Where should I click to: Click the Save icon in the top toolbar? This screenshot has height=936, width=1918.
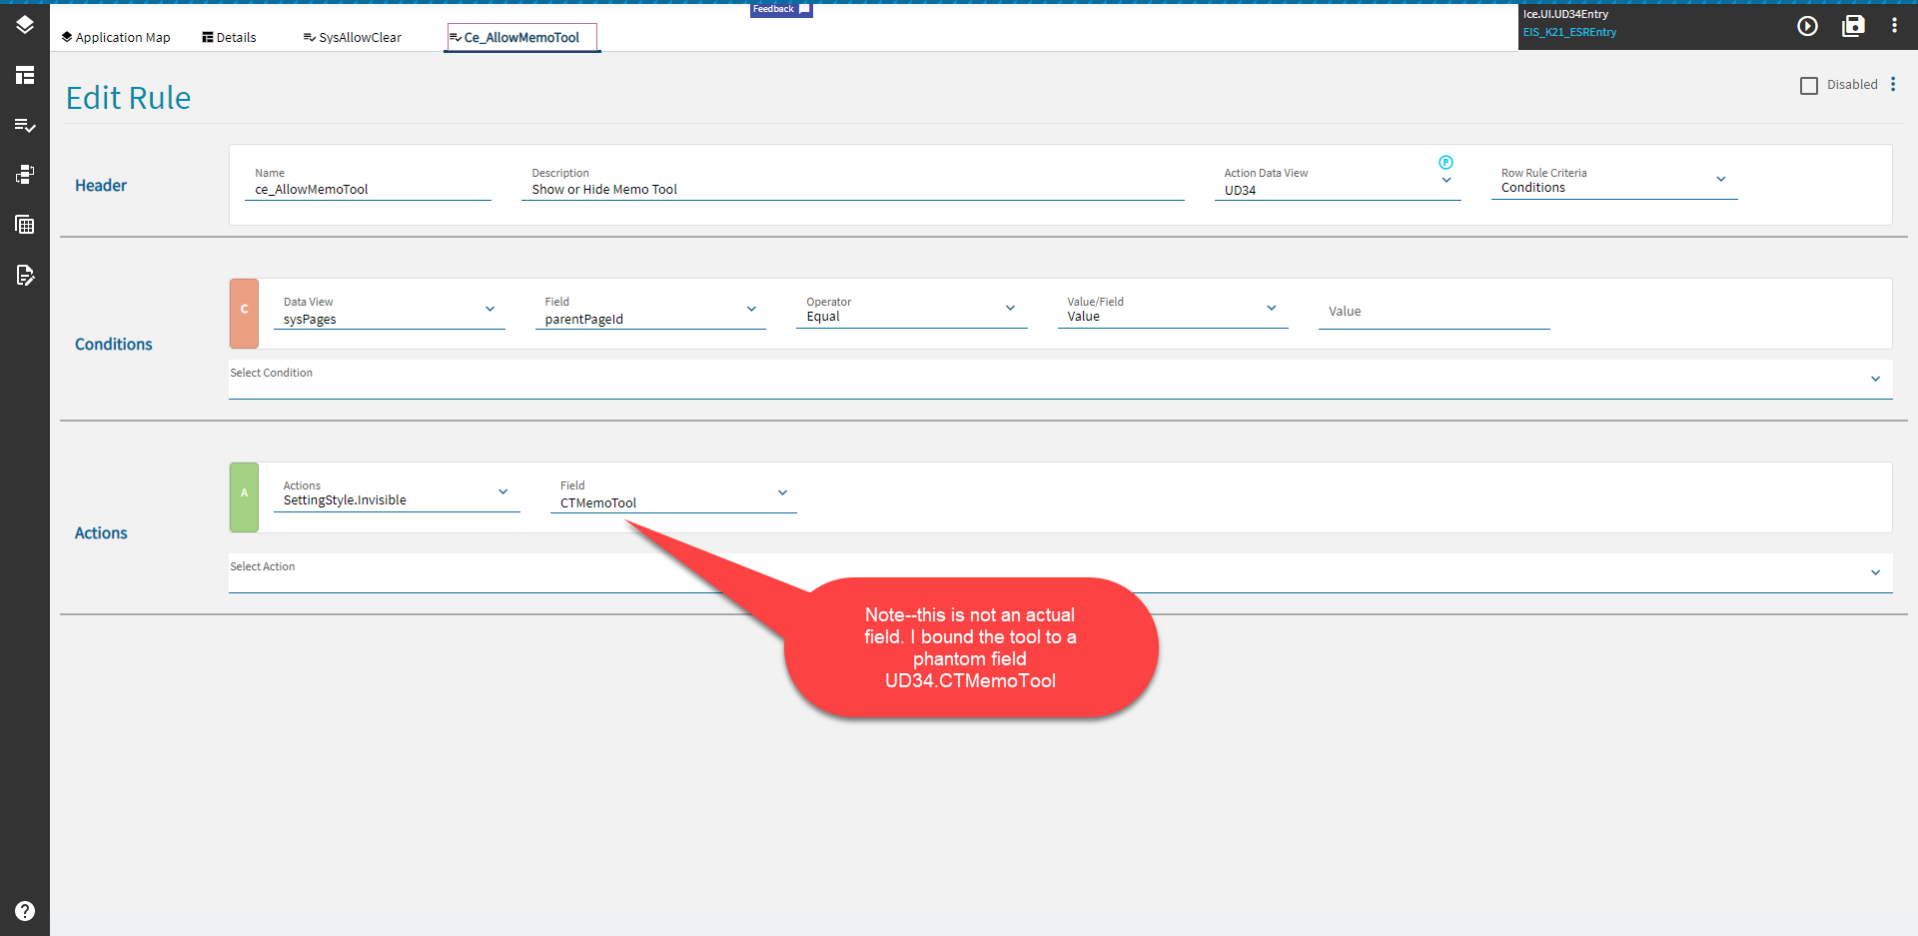[x=1853, y=27]
